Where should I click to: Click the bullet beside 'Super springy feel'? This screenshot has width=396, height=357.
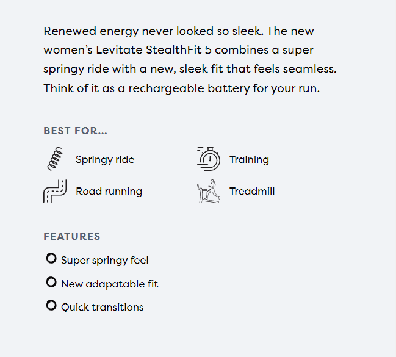tap(51, 259)
